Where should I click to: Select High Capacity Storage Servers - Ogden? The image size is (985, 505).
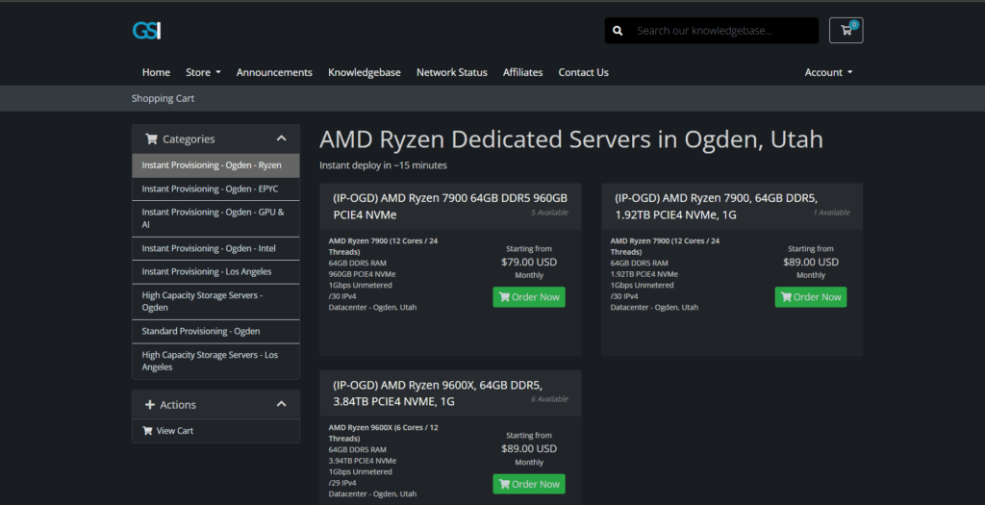click(x=215, y=301)
